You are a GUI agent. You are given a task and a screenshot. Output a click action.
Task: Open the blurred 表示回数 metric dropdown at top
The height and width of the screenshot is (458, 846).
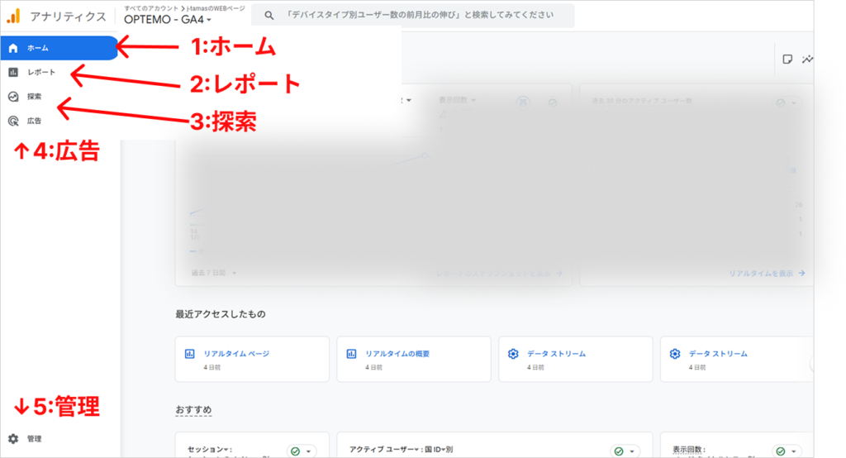pos(457,101)
